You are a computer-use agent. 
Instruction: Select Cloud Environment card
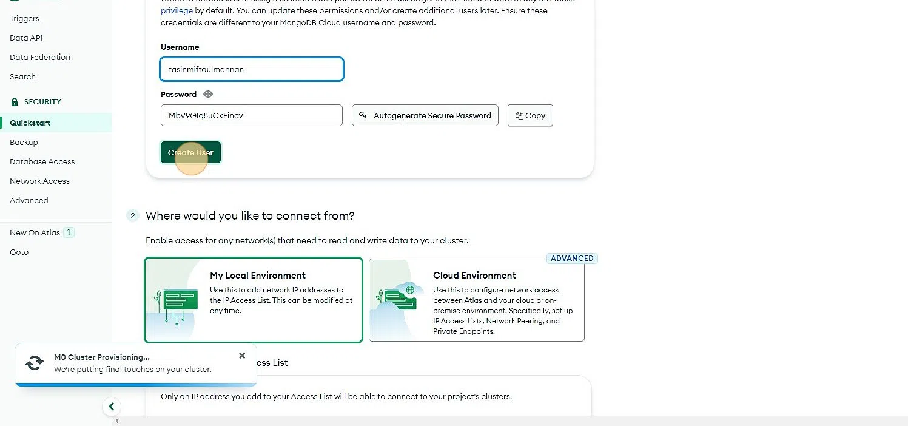[477, 300]
